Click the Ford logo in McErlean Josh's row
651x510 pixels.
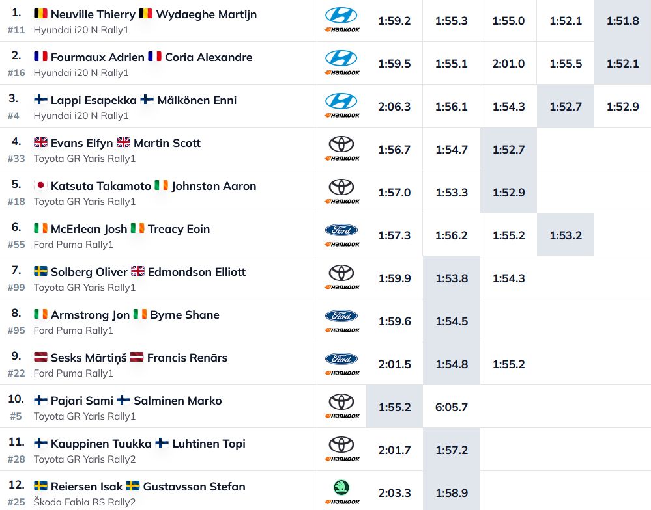[341, 230]
